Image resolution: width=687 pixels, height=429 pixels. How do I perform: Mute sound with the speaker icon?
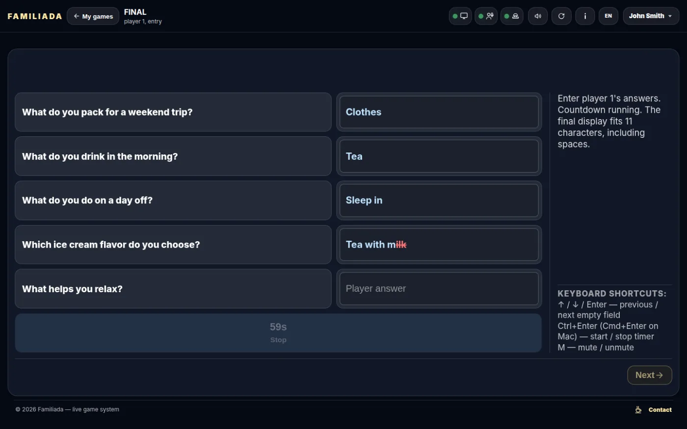[538, 16]
